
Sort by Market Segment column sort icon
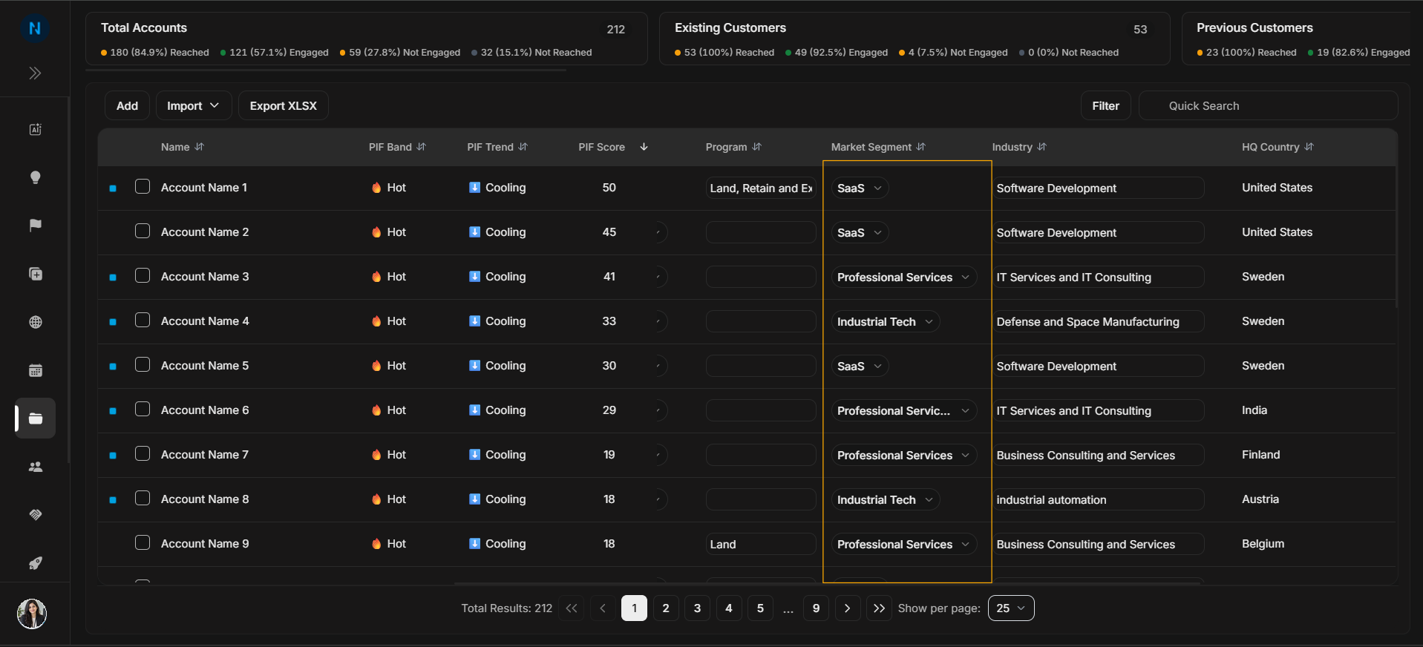point(920,147)
